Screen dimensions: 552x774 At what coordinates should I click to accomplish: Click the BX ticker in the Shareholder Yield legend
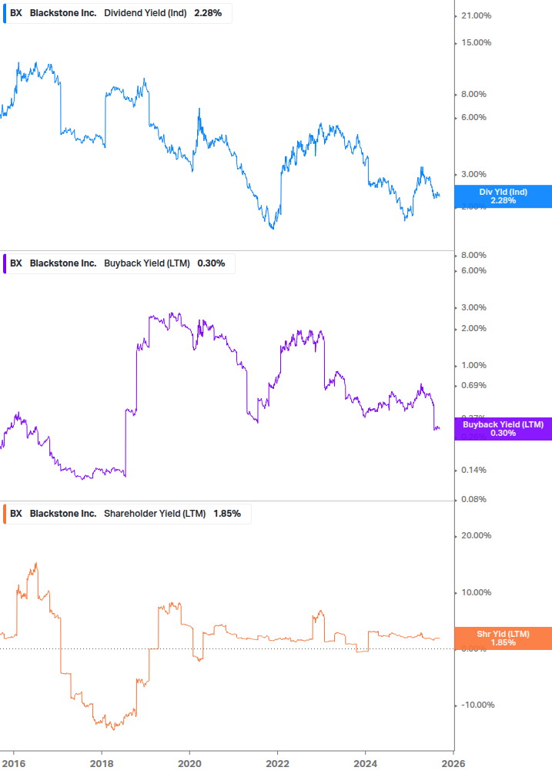(16, 514)
